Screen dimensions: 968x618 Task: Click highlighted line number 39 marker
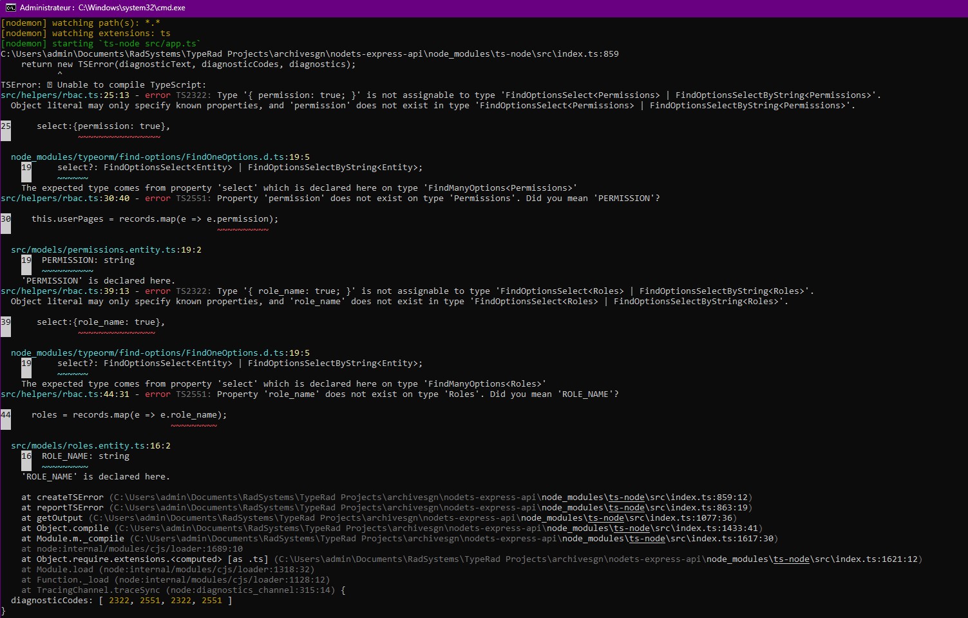(6, 322)
